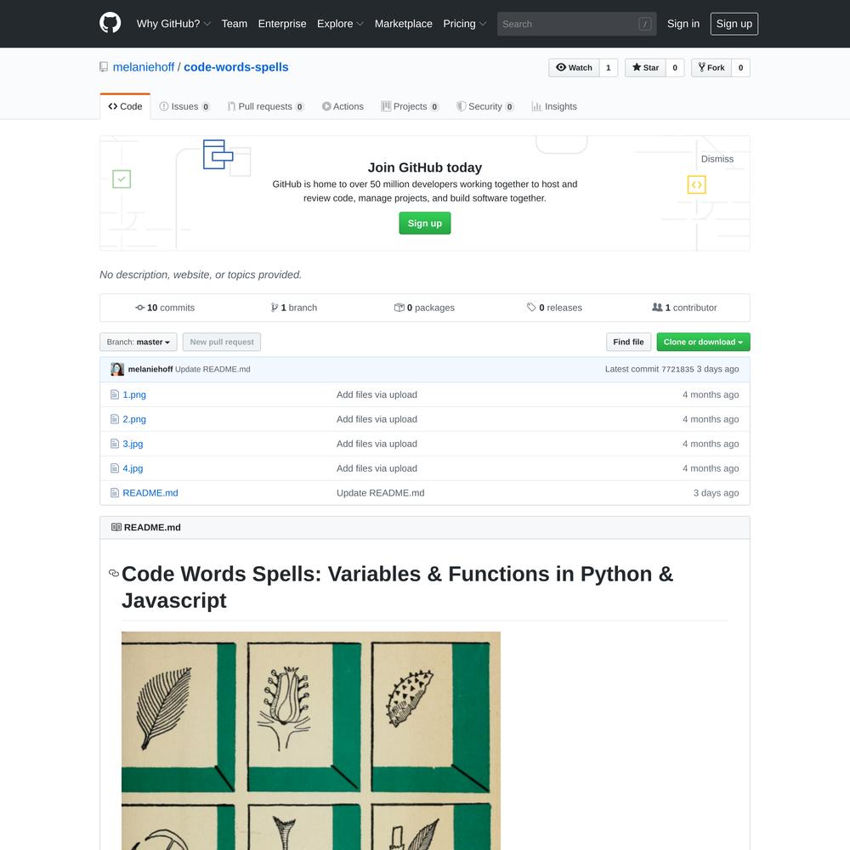Expand the Explore dropdown
This screenshot has width=850, height=850.
tap(340, 24)
